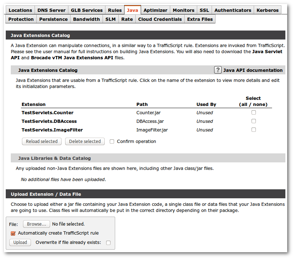
Task: Click Browse to choose a file
Action: click(36, 224)
